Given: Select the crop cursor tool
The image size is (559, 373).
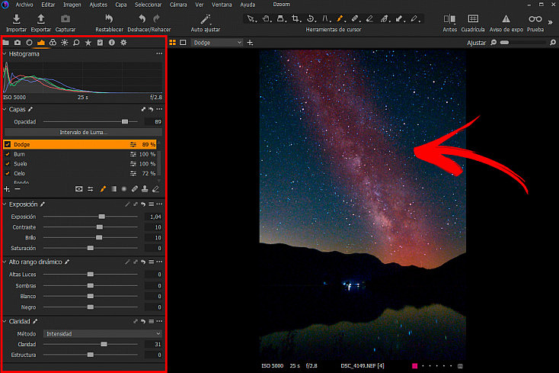Looking at the screenshot, I should click(x=295, y=18).
